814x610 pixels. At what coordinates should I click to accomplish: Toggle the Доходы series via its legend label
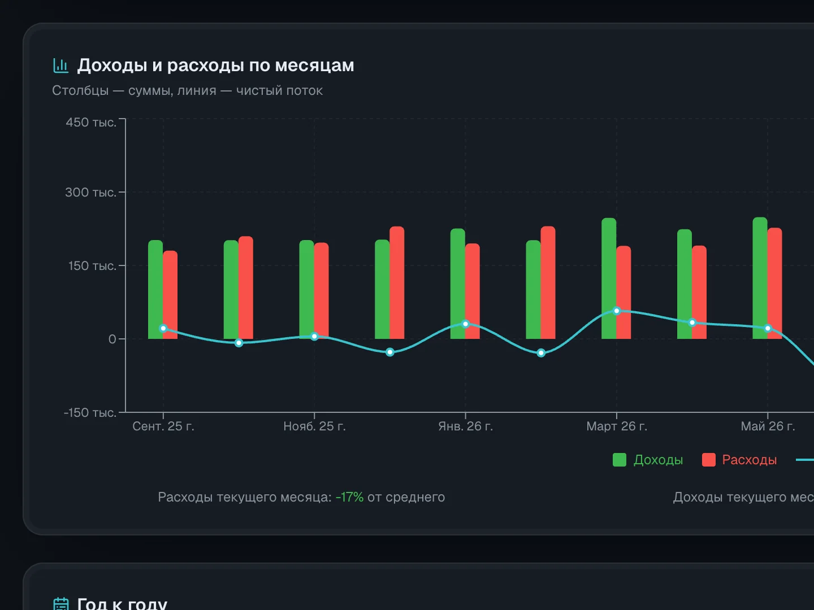(658, 460)
